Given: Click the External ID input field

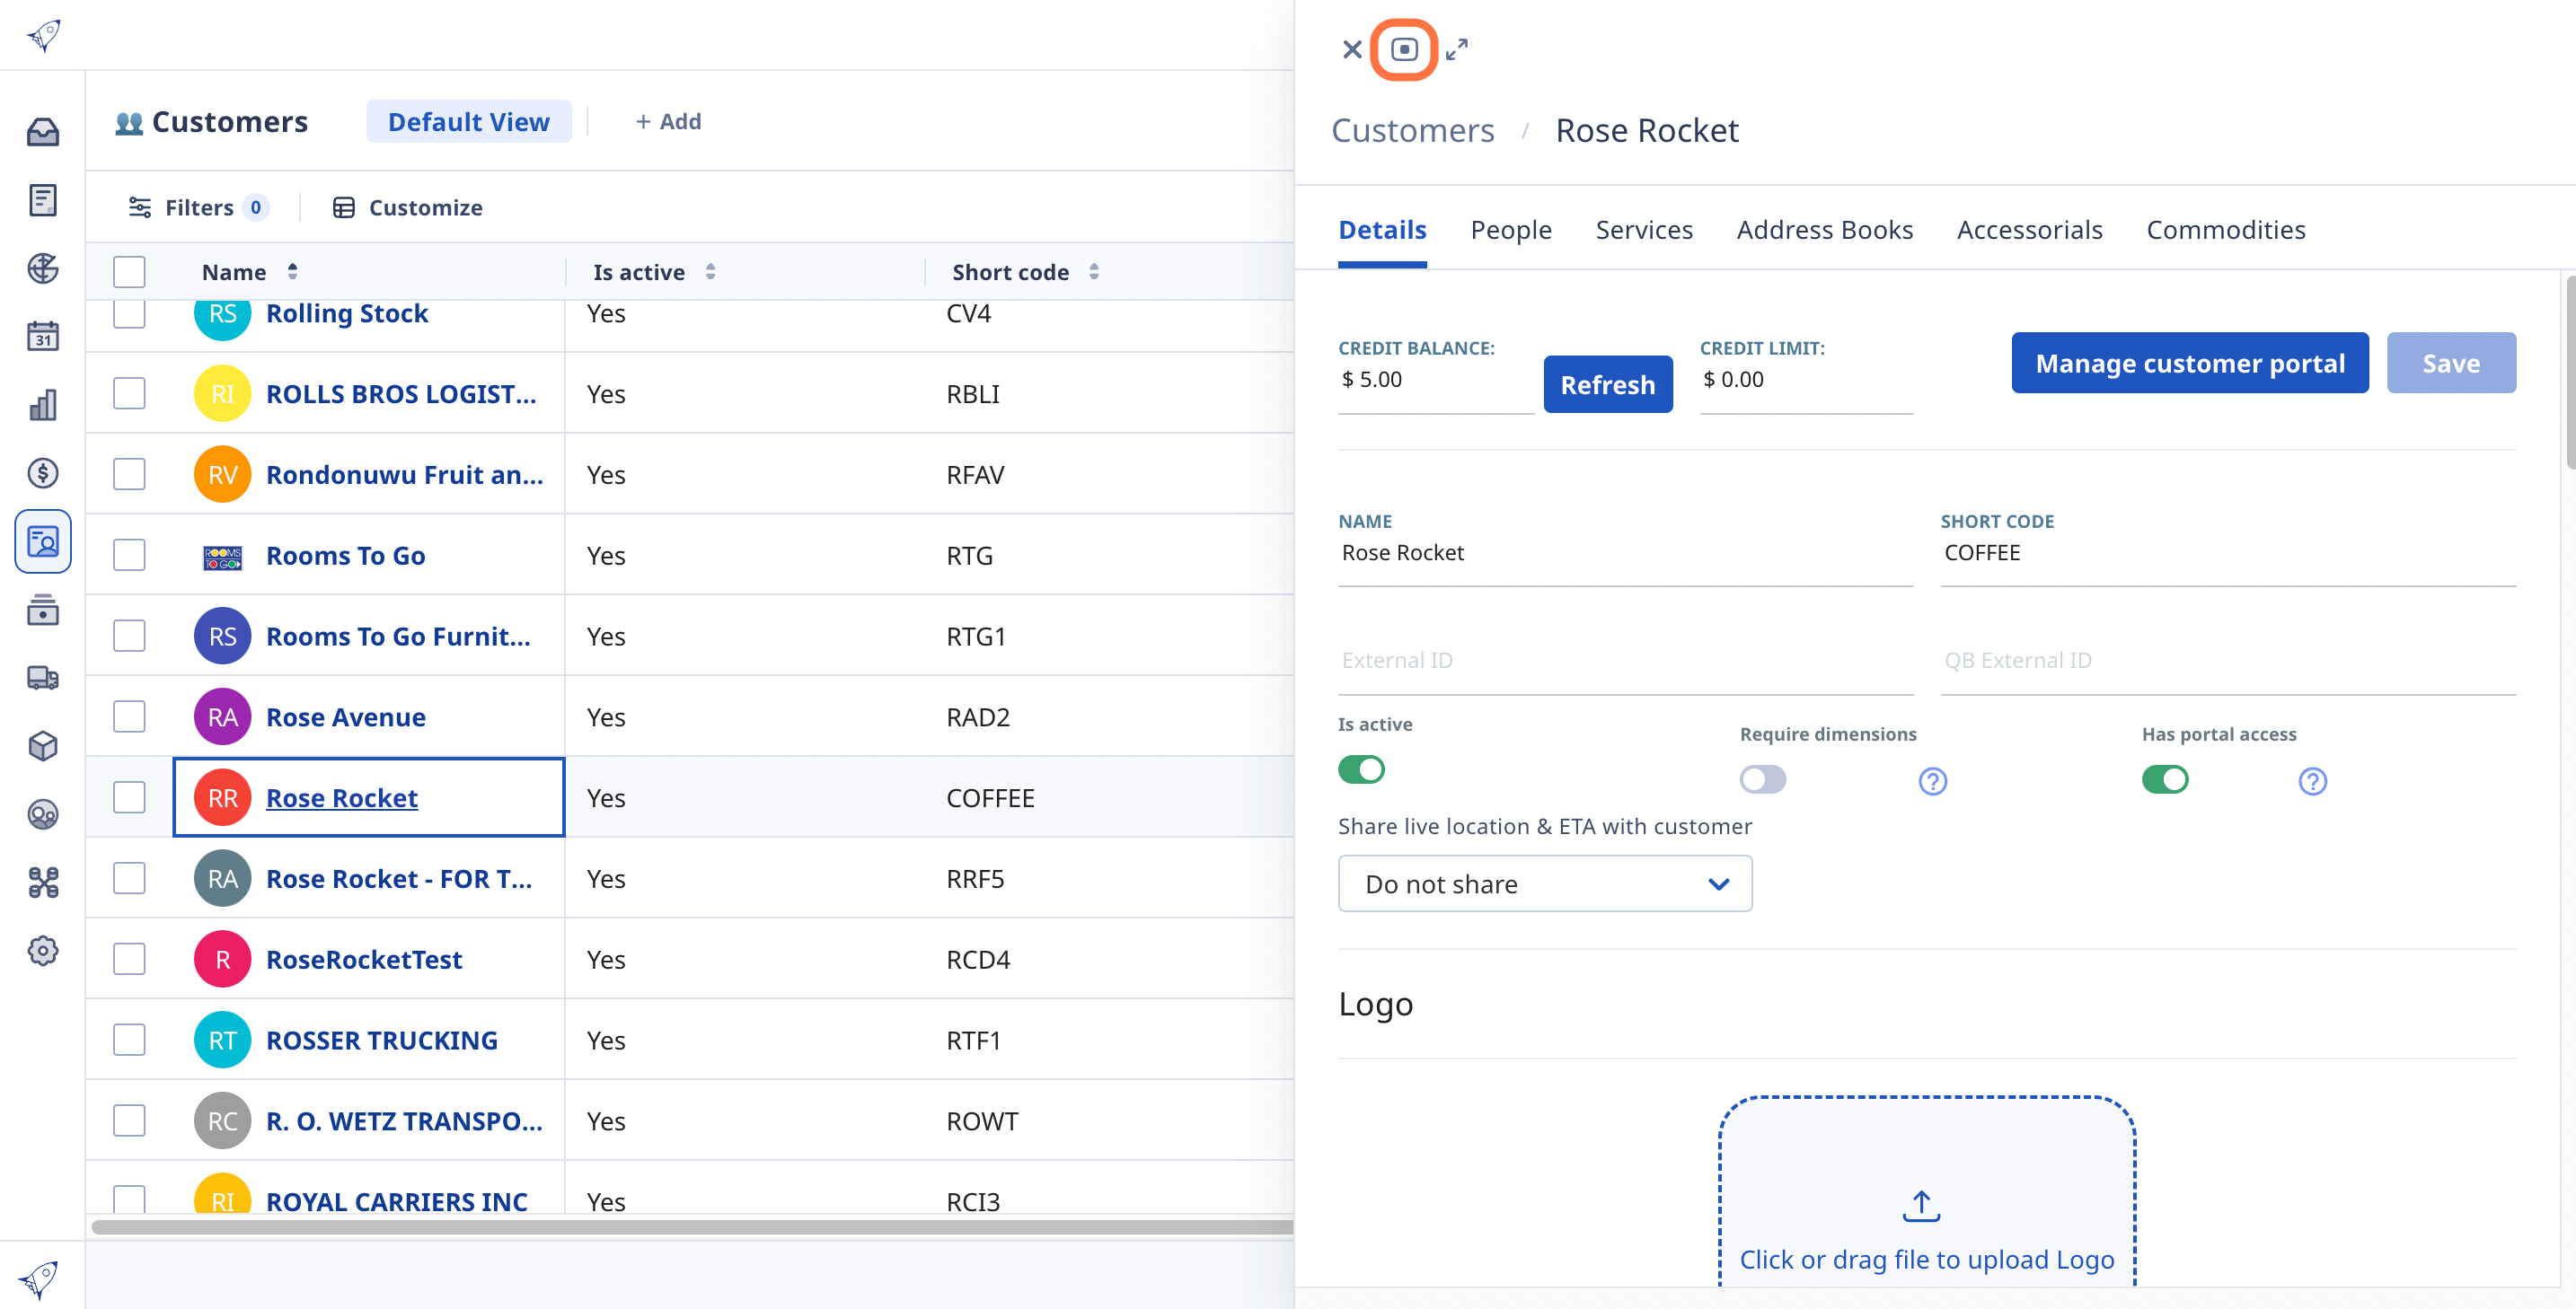Looking at the screenshot, I should coord(1625,662).
